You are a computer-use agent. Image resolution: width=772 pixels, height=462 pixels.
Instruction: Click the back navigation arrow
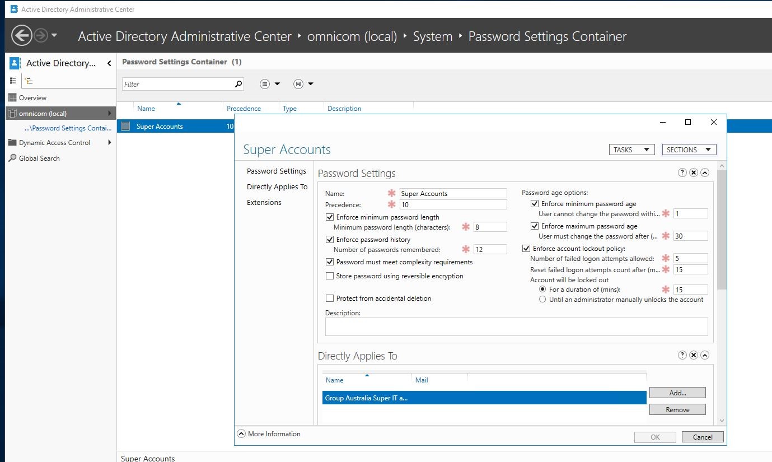(21, 36)
